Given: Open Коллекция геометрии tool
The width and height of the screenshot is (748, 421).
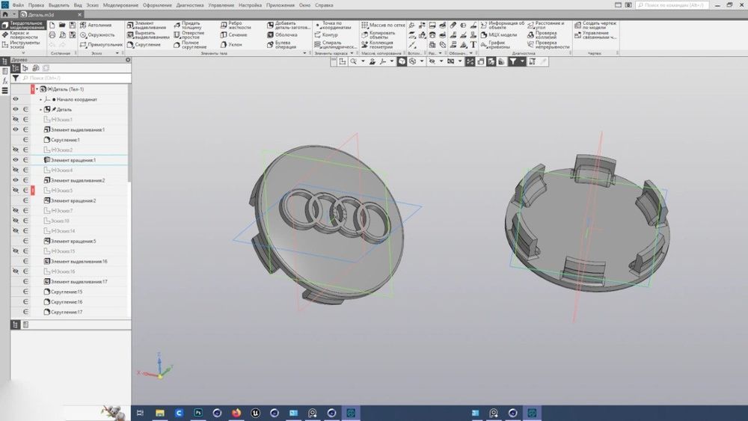Looking at the screenshot, I should coord(377,45).
